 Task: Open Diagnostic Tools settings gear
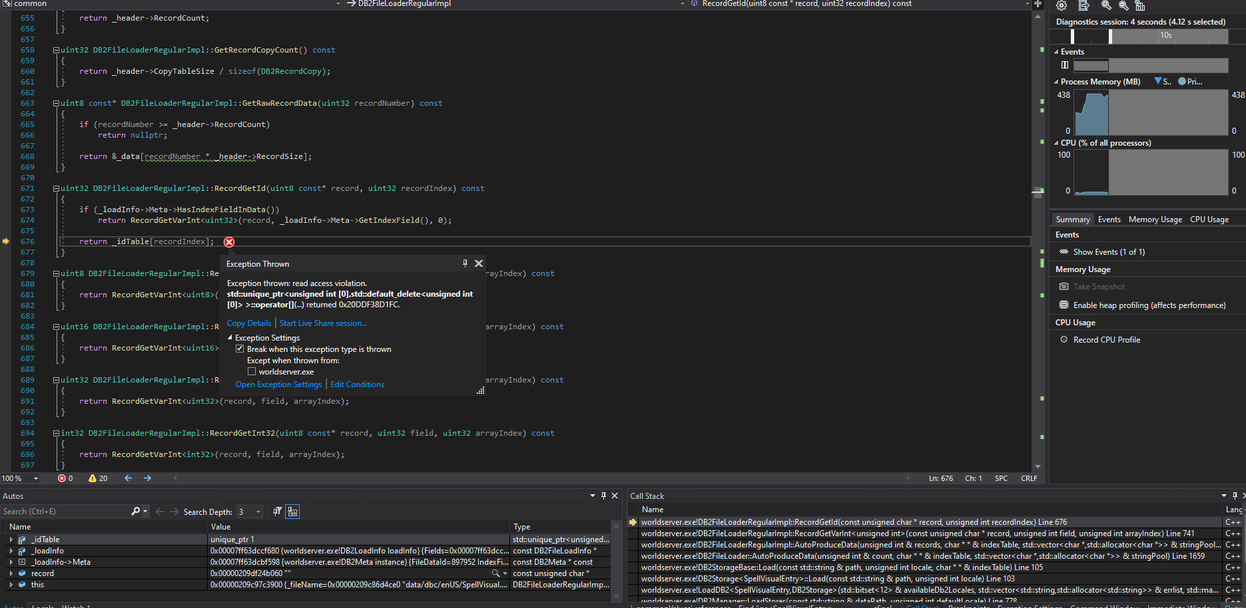click(1062, 5)
